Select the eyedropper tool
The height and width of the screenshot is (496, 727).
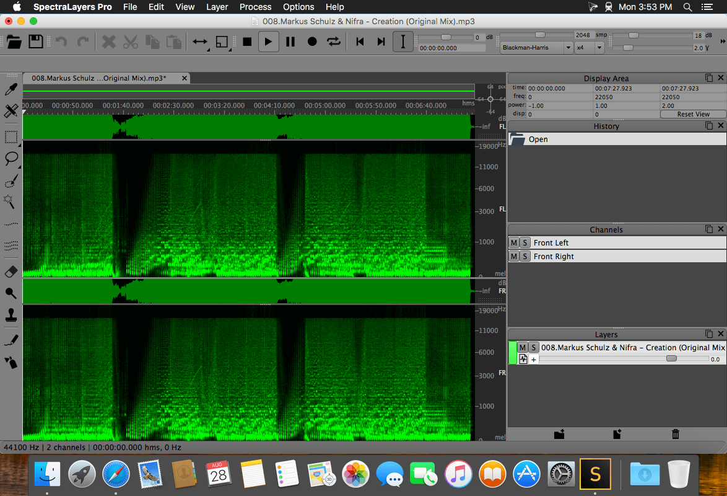tap(11, 89)
